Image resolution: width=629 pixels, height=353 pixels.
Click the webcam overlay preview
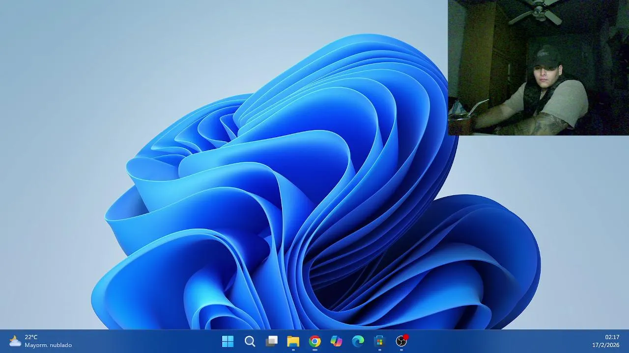coord(538,68)
